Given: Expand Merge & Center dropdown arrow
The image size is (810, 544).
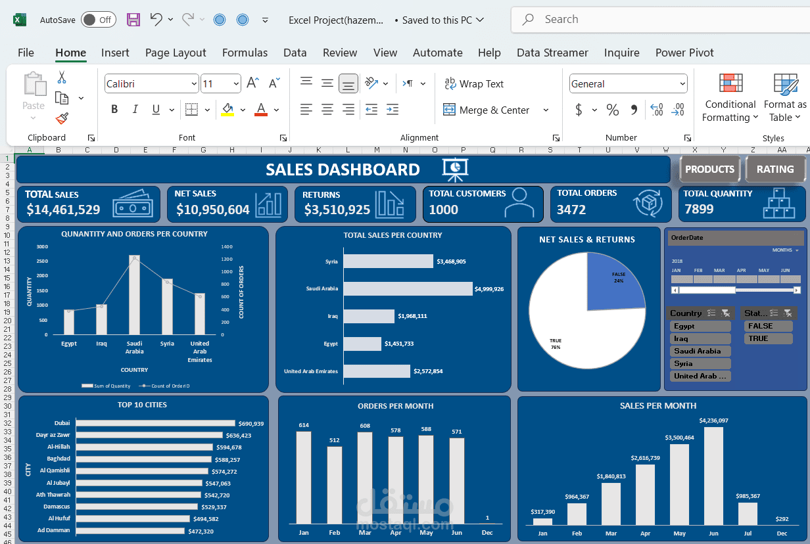Looking at the screenshot, I should tap(546, 110).
